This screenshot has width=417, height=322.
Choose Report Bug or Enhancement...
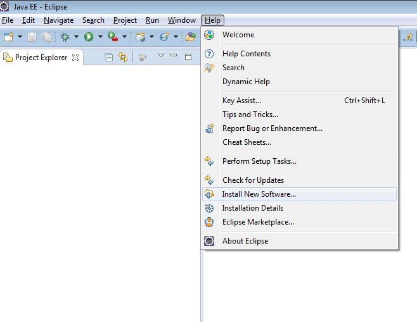[x=300, y=128]
